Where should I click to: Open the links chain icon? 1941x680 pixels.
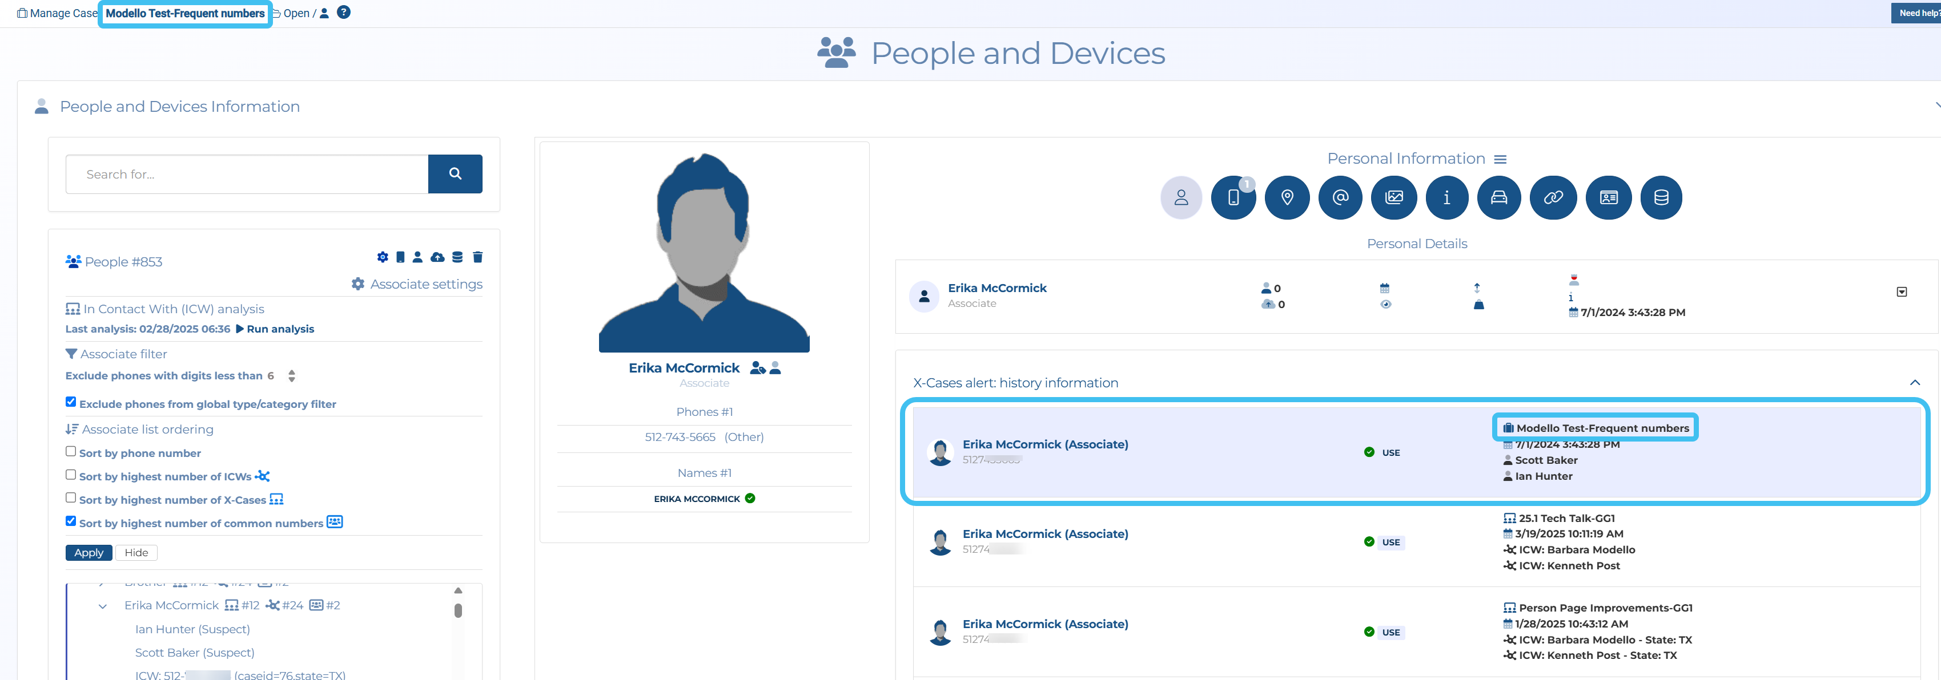pos(1553,198)
